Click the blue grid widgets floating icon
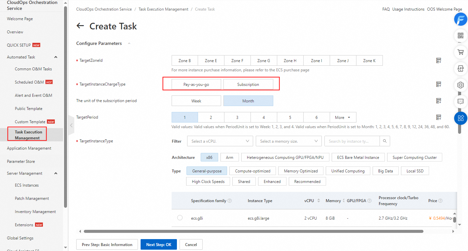The height and width of the screenshot is (251, 468). (x=460, y=118)
